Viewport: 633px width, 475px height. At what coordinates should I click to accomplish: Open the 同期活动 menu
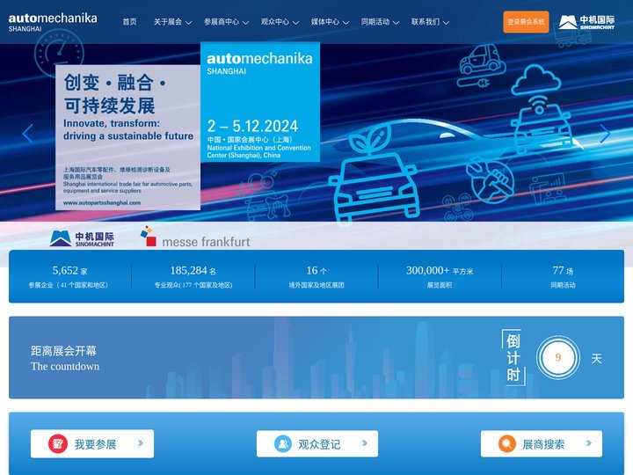point(375,22)
